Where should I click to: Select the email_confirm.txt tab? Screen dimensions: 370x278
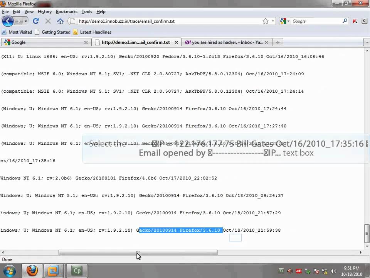(x=136, y=42)
